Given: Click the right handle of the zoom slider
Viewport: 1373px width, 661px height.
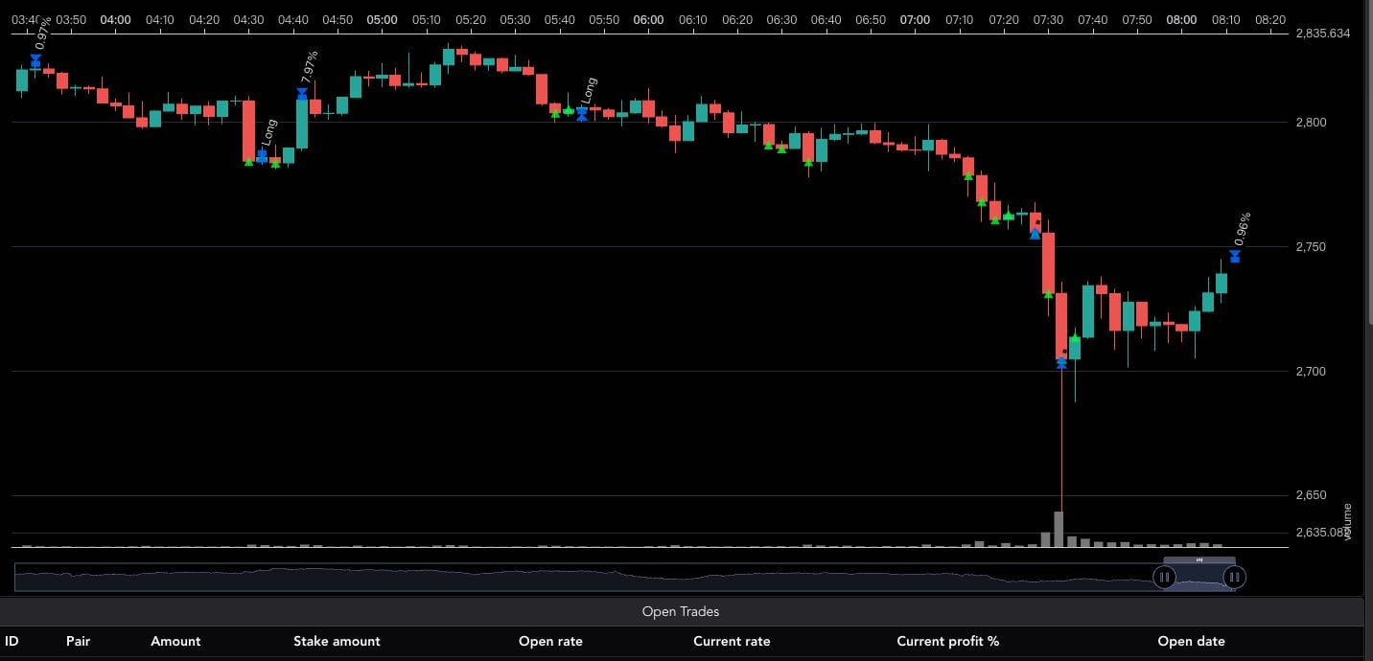Looking at the screenshot, I should 1235,577.
